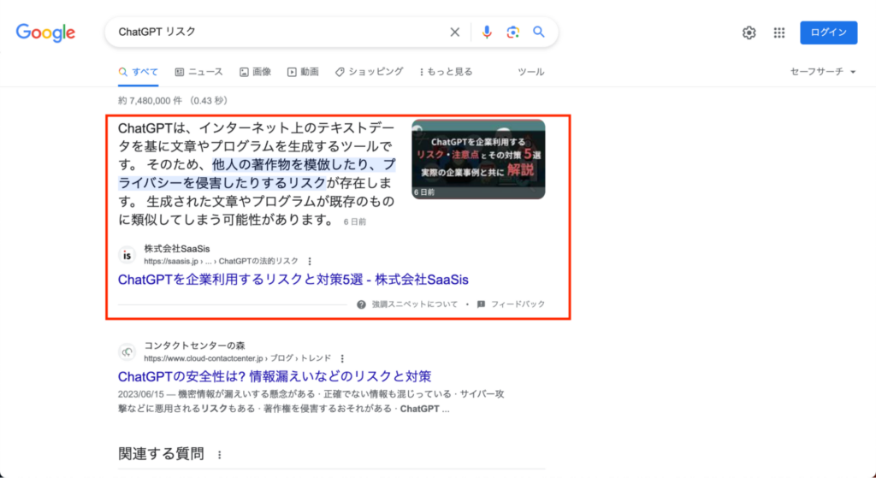Focus the search field containing ChatGPT リスク
The width and height of the screenshot is (876, 478).
tap(274, 32)
